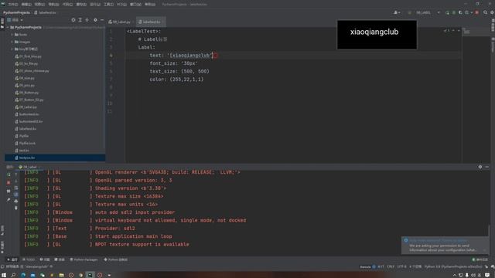Switch to the 08_Label.py editor tab

[119, 22]
